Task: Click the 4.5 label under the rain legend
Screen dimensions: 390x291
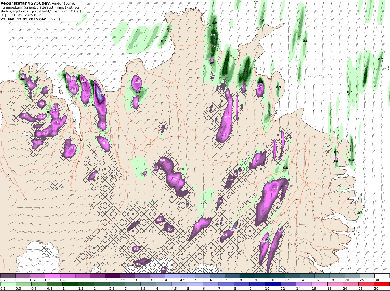Action: coord(174,289)
